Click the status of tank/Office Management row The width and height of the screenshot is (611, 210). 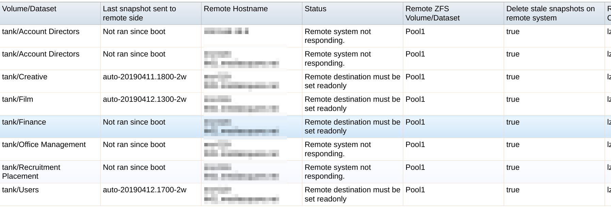338,149
